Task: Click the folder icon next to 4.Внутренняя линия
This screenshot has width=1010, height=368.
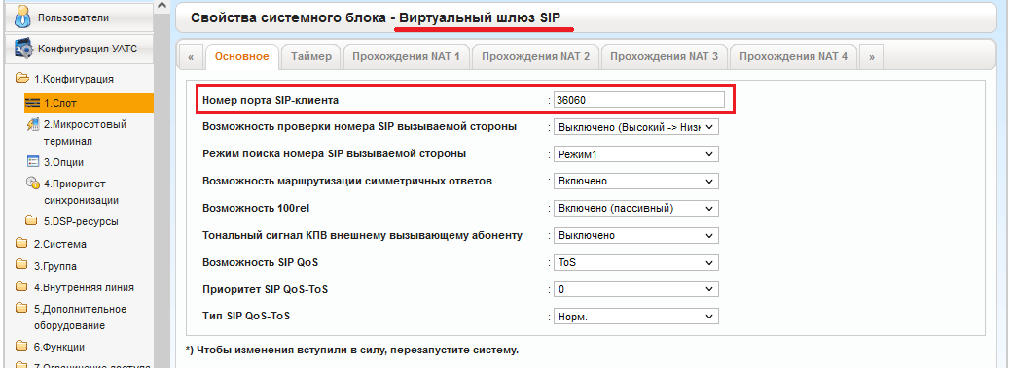Action: (22, 287)
